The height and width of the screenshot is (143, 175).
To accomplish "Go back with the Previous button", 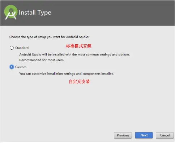I will [123, 135].
